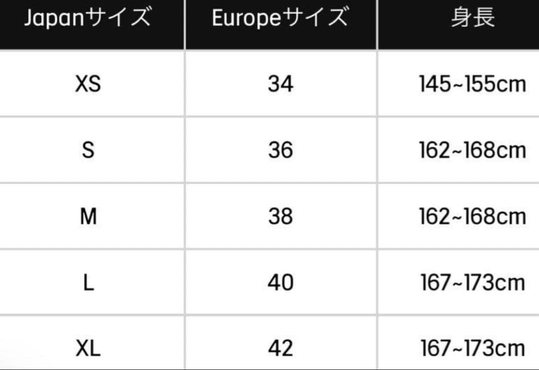Click the header divider between Europeサイズ and 身長
539x370 pixels.
coord(377,24)
